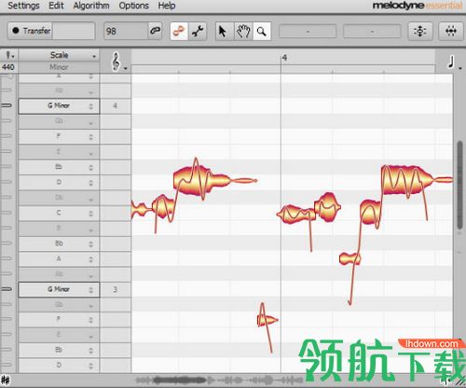Open the wrench note assignment tool
Image resolution: width=466 pixels, height=388 pixels.
[x=198, y=31]
